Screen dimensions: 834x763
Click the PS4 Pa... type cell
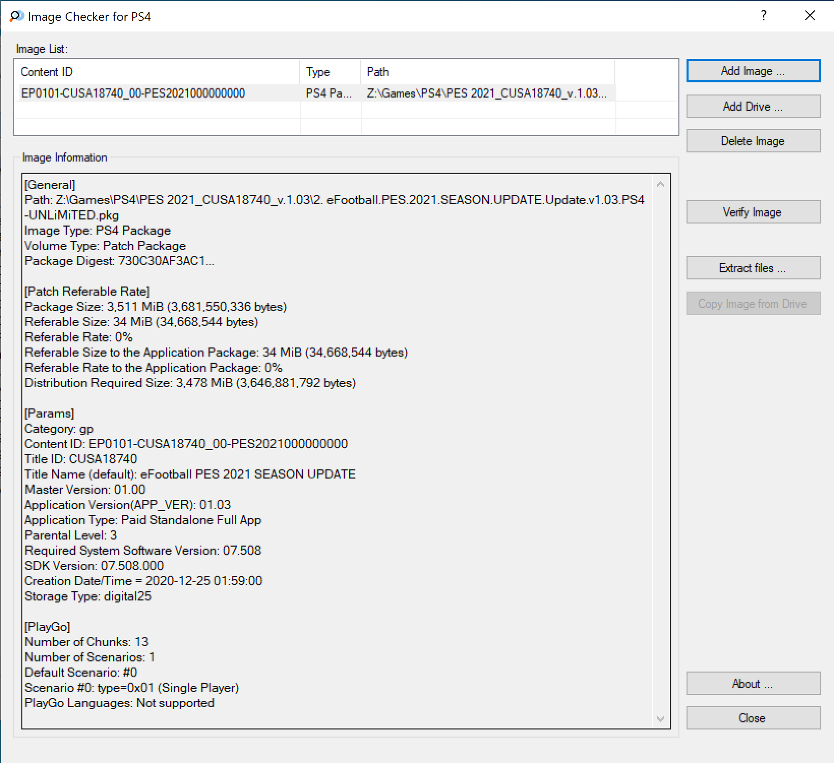pos(329,93)
